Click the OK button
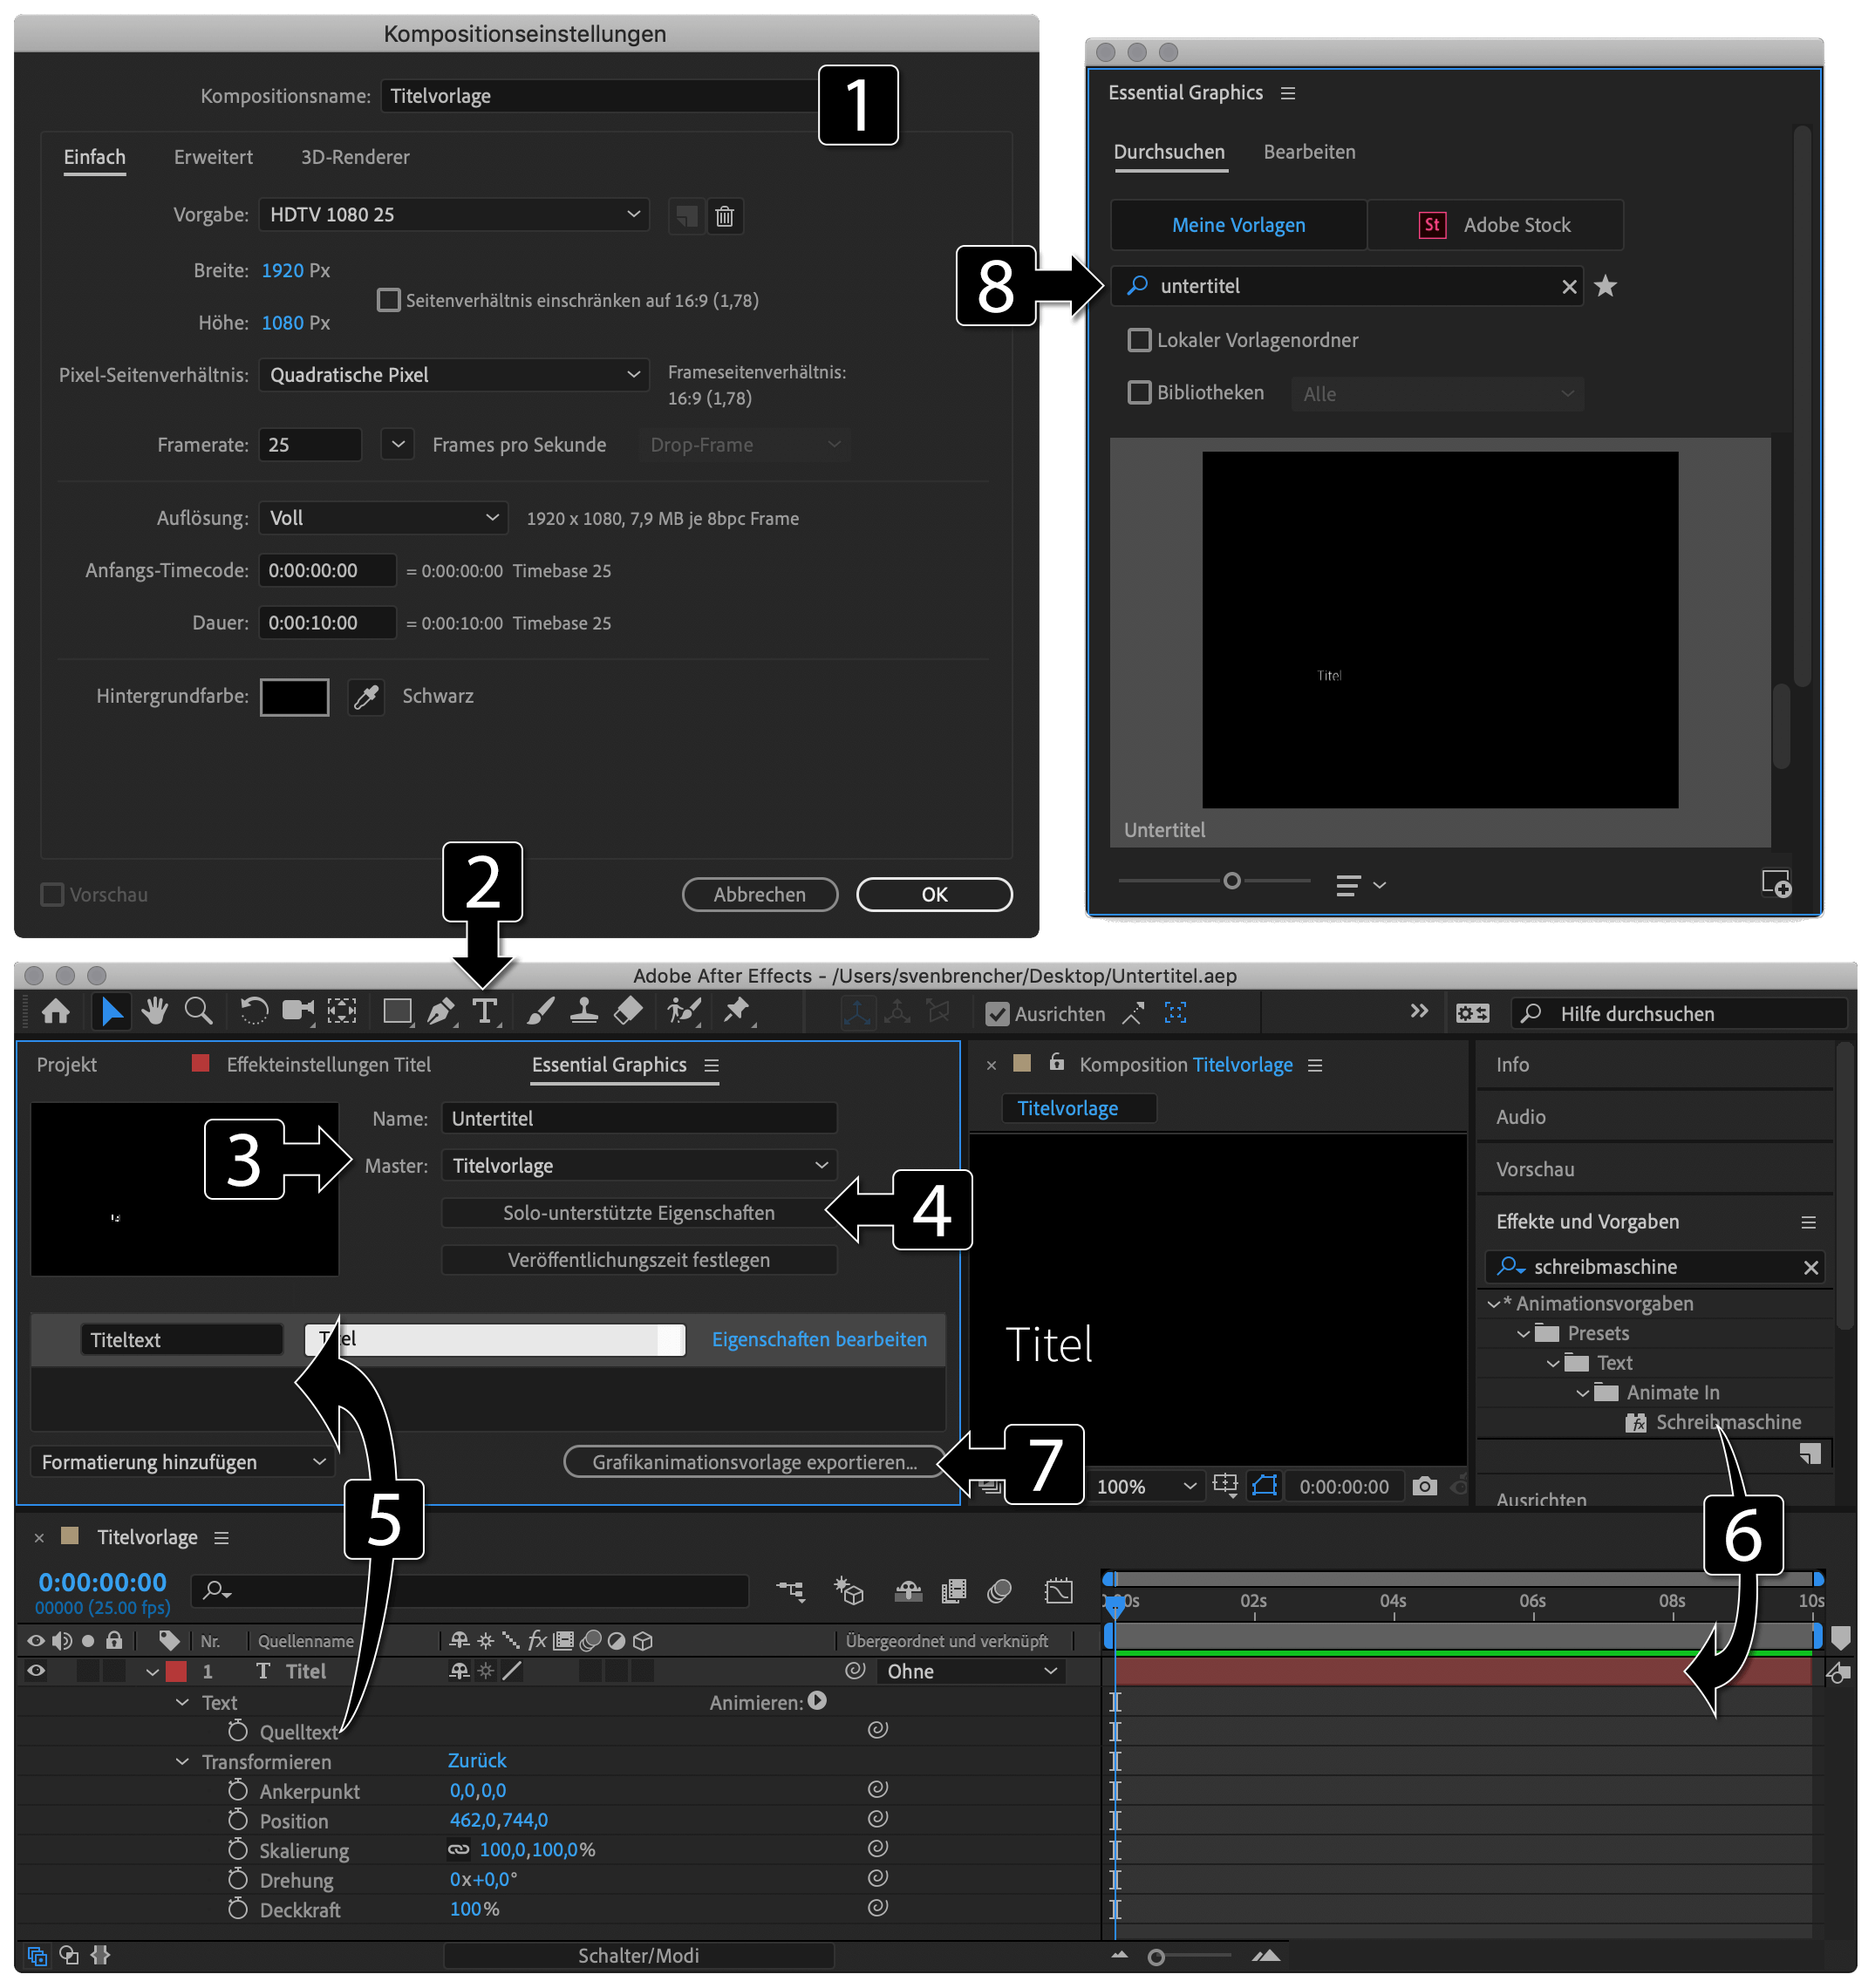1875x1988 pixels. tap(934, 895)
